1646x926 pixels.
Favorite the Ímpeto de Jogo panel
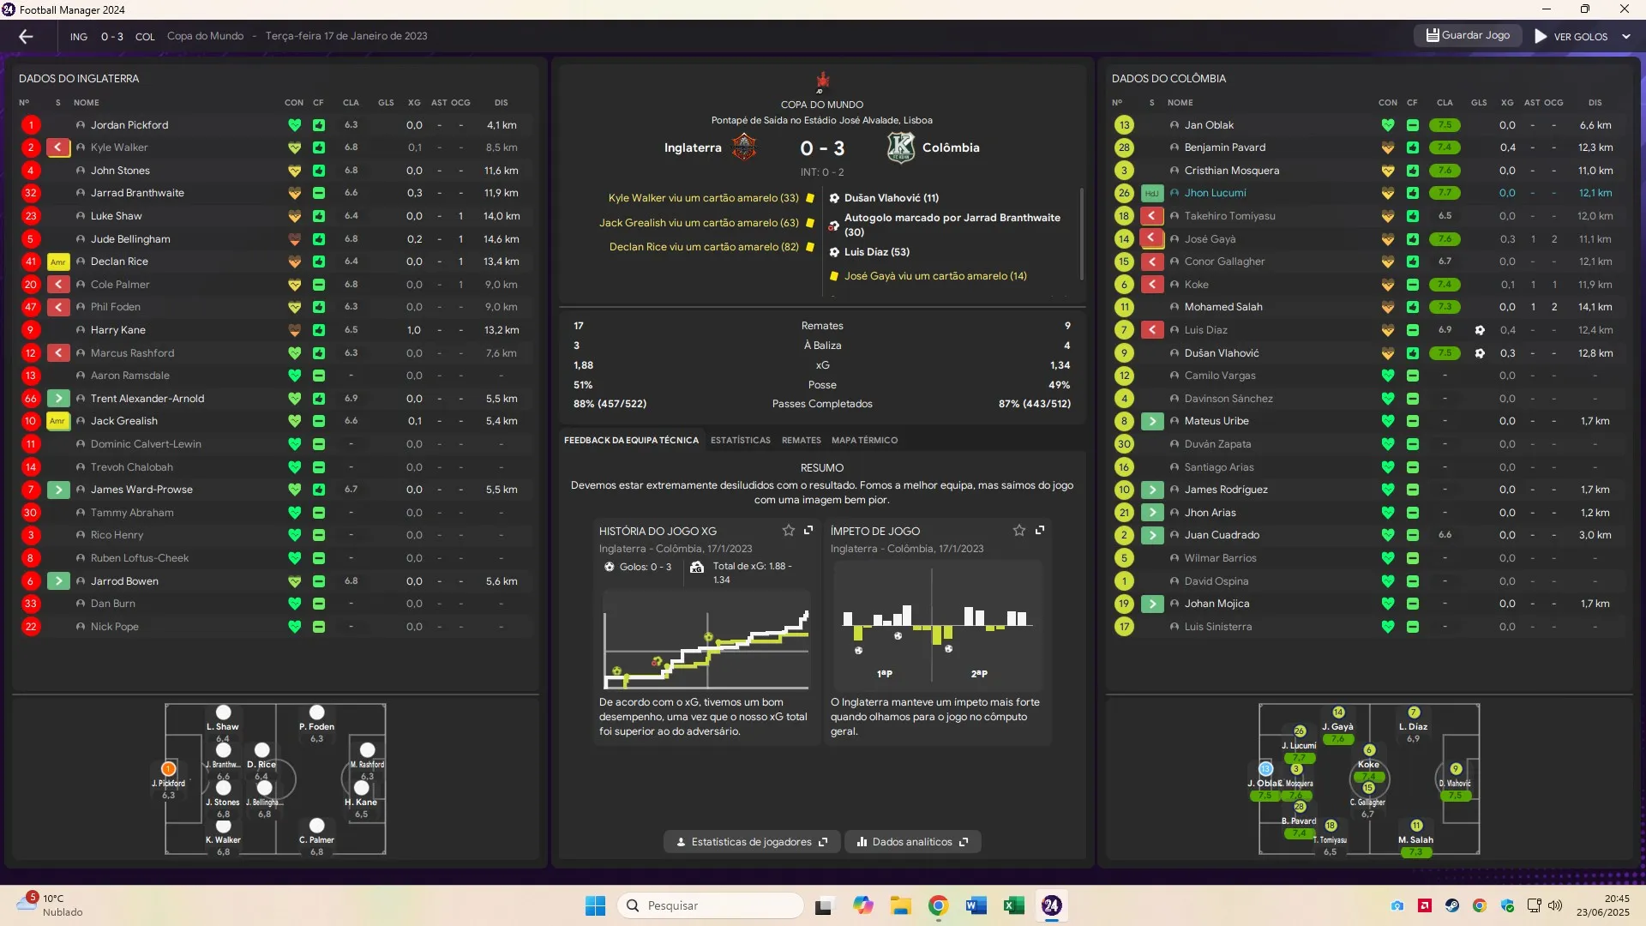point(1019,531)
